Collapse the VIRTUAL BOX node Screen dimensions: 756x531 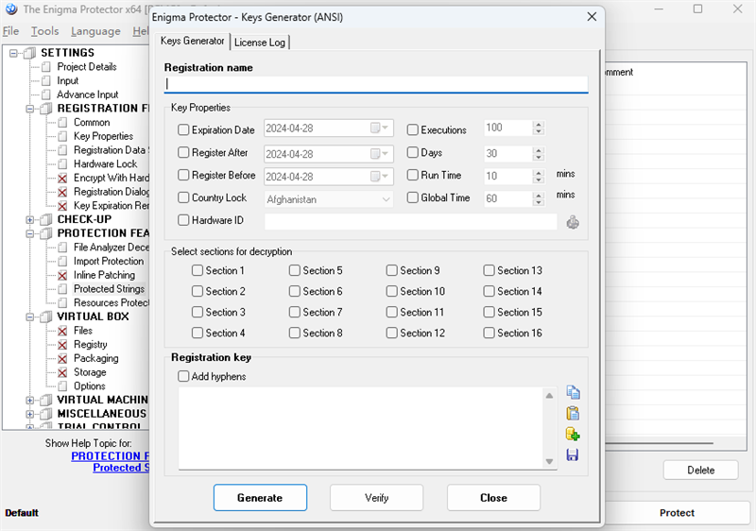click(x=30, y=317)
